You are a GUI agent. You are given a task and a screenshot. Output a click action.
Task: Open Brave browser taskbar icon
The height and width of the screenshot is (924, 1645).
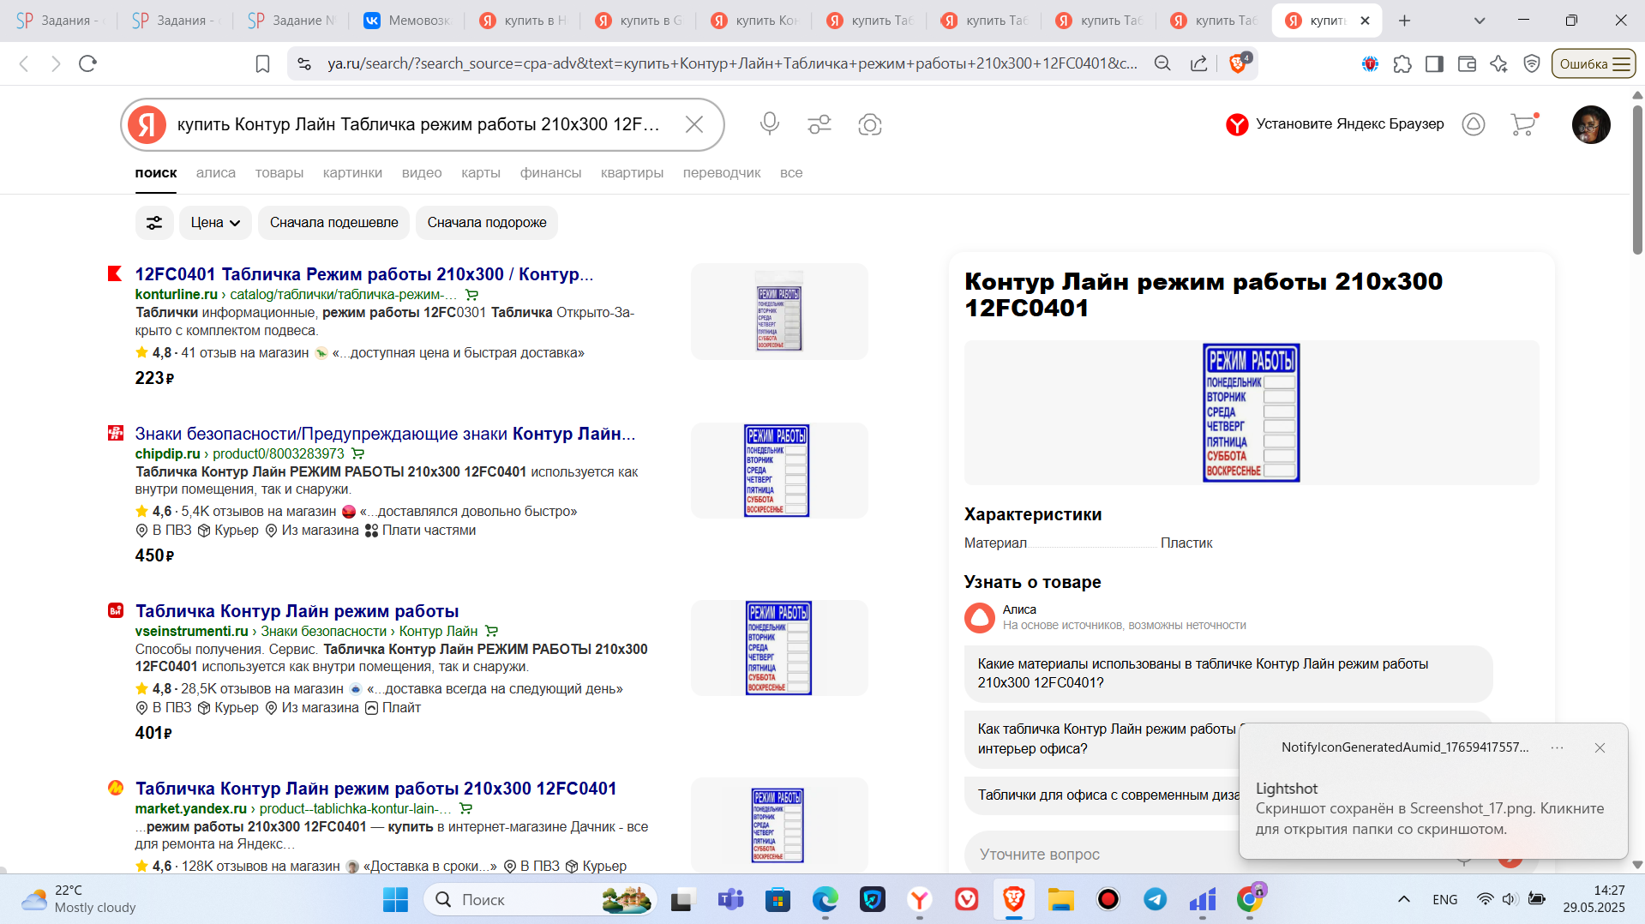click(x=1014, y=899)
